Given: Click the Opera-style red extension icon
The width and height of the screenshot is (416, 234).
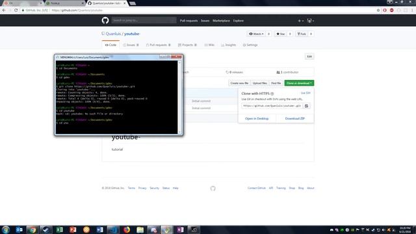Looking at the screenshot, I should click(x=385, y=10).
